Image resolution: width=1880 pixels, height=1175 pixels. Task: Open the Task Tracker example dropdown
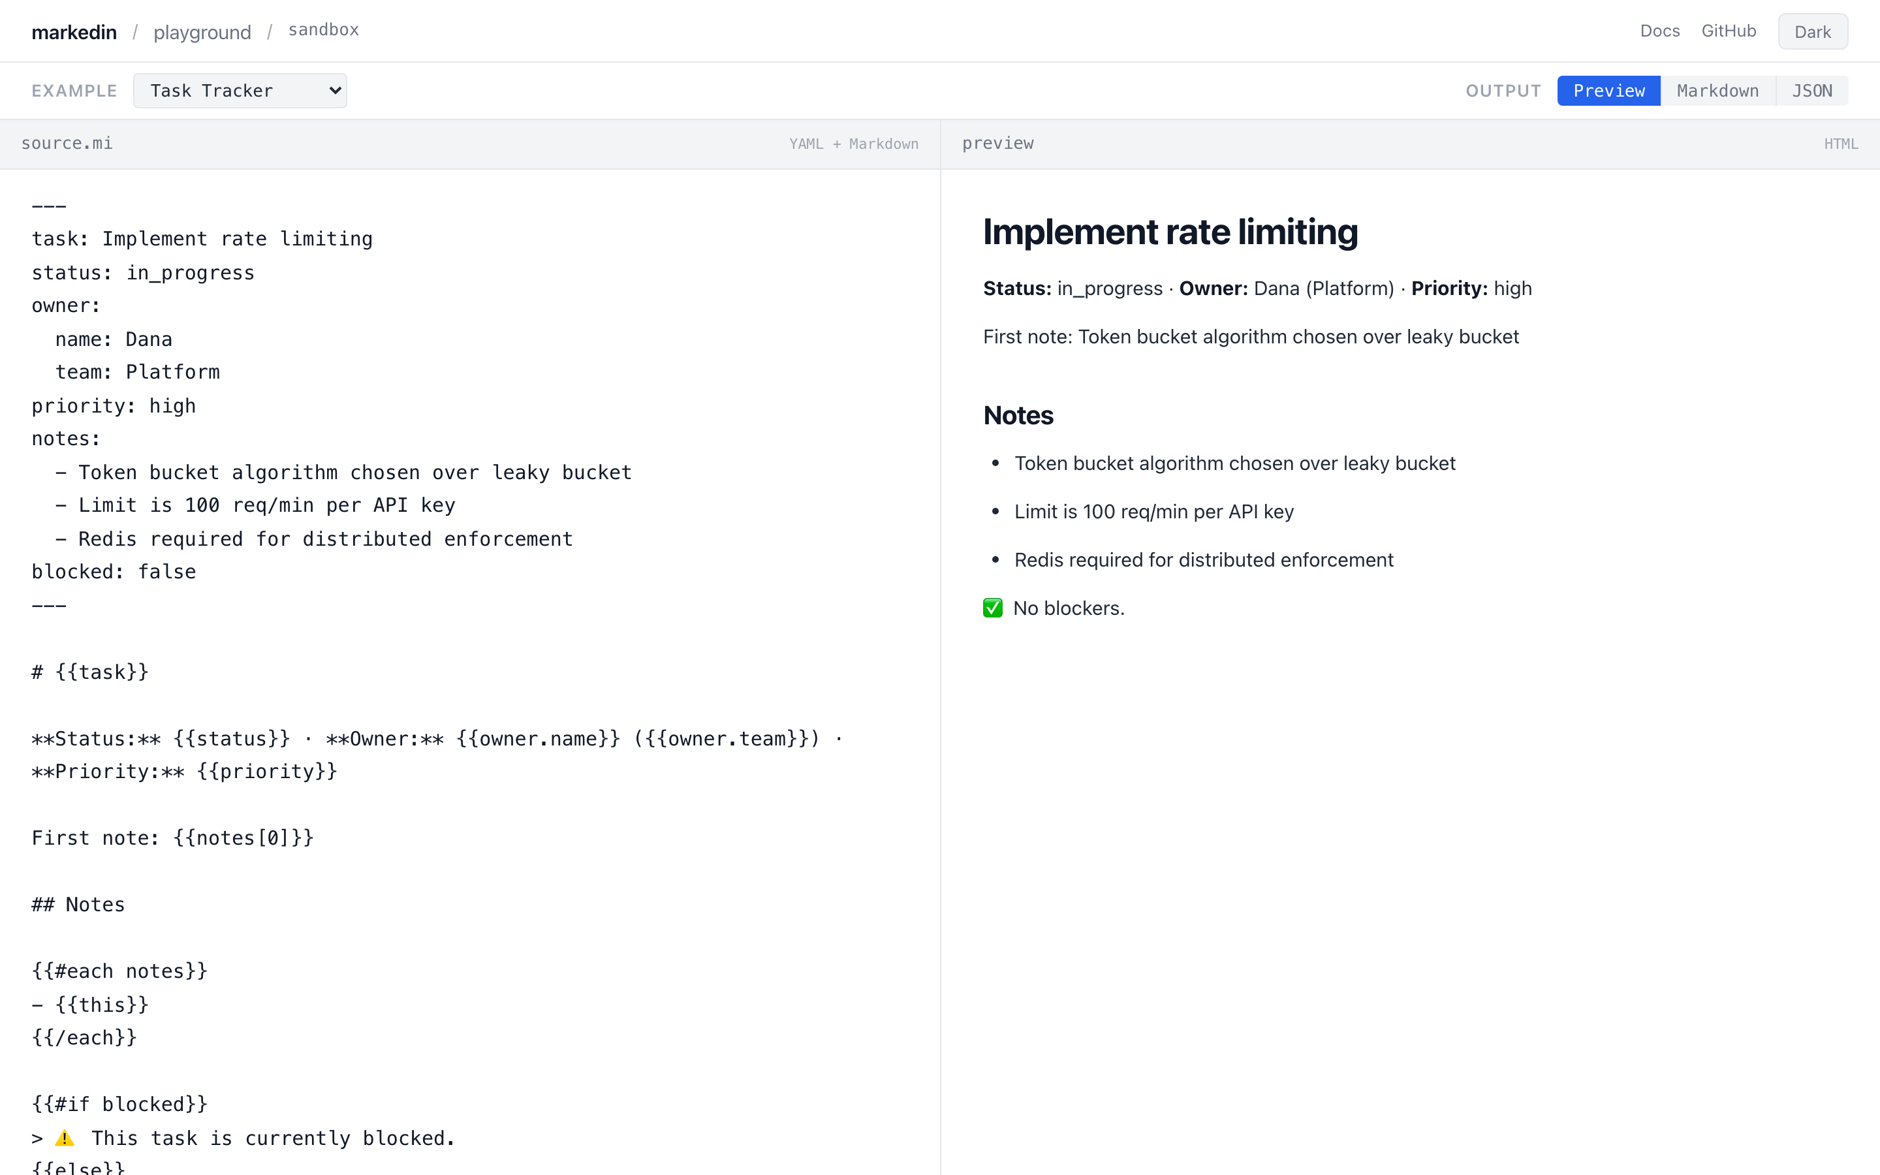240,91
